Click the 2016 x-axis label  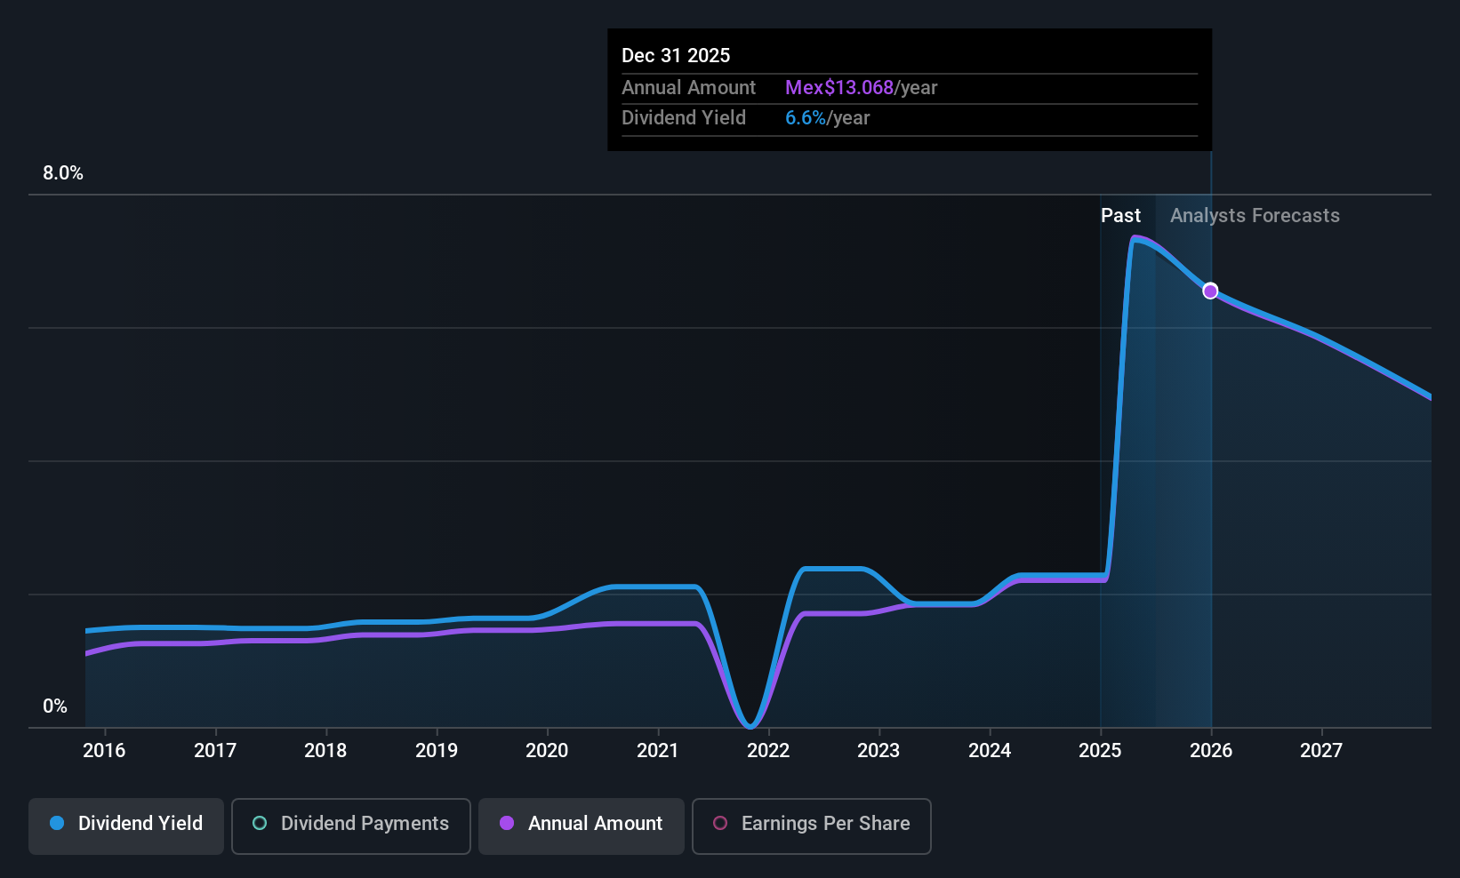click(x=104, y=750)
